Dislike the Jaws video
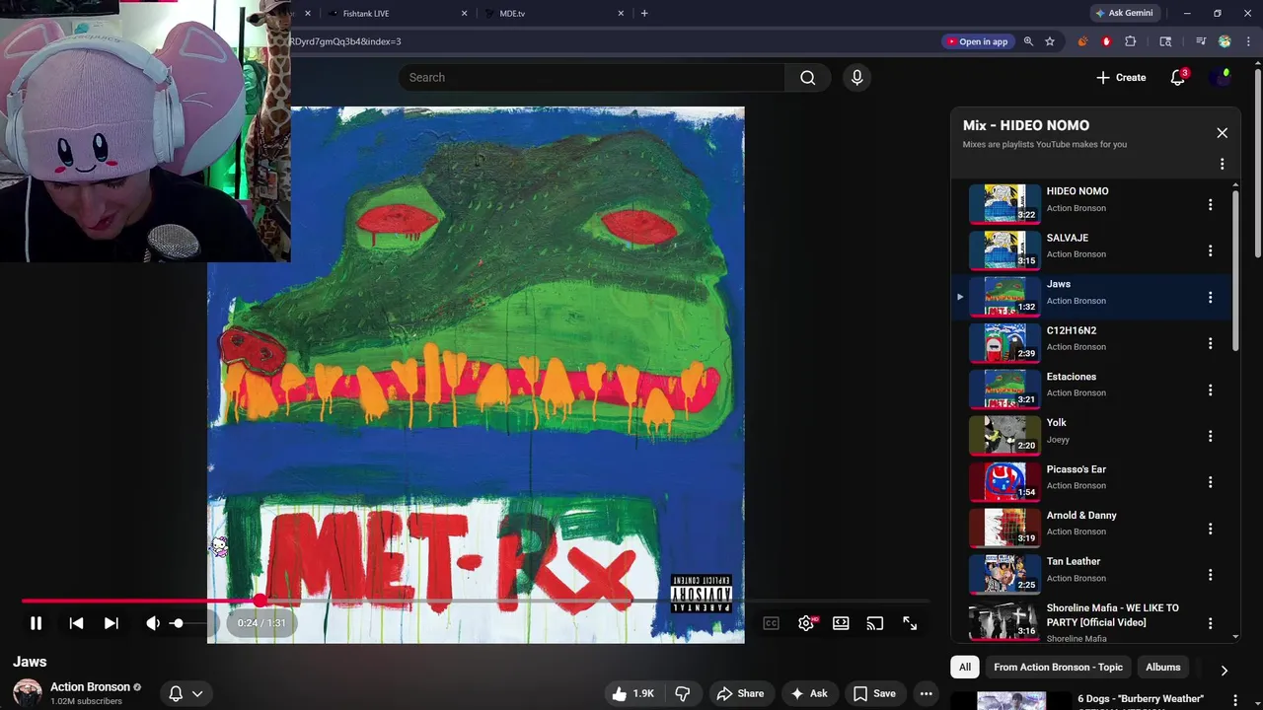The height and width of the screenshot is (710, 1263). tap(683, 693)
